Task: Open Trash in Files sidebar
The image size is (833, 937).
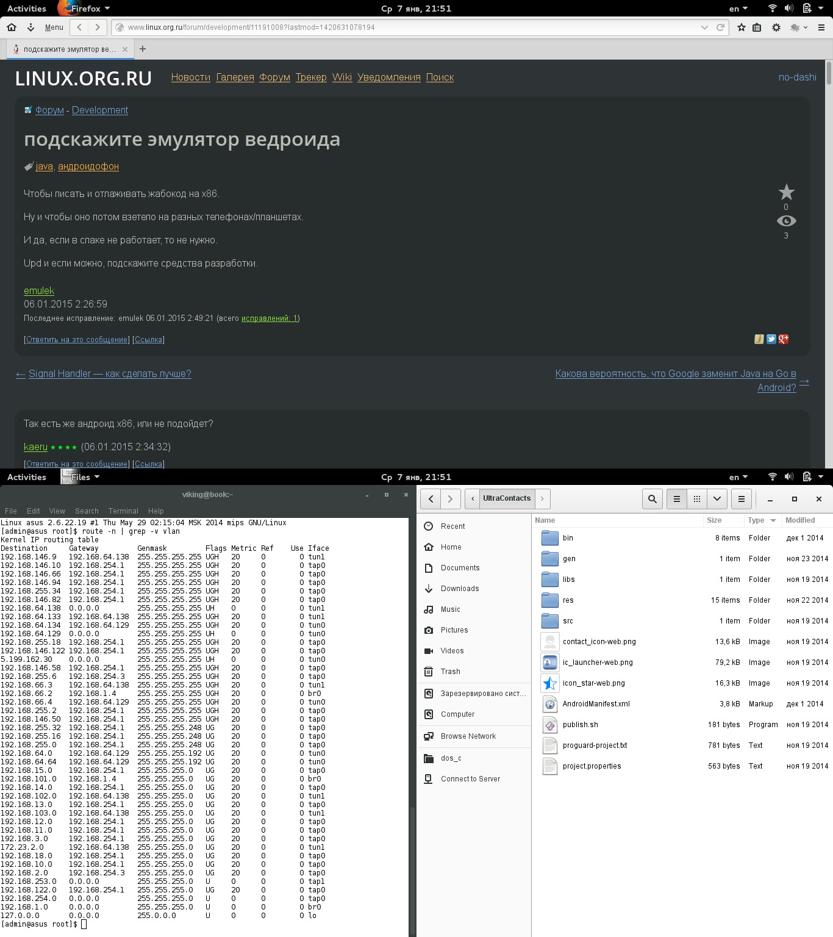Action: tap(450, 672)
